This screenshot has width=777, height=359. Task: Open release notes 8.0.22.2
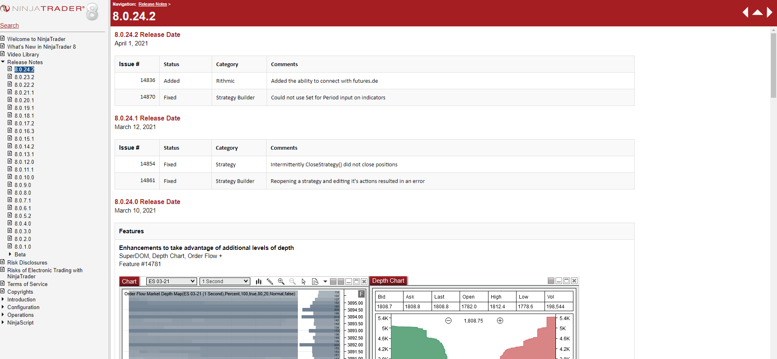coord(24,85)
